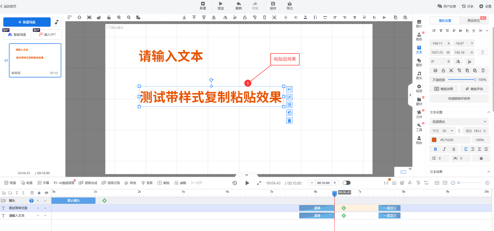
Task: Click the orange text color swatch
Action: click(434, 140)
